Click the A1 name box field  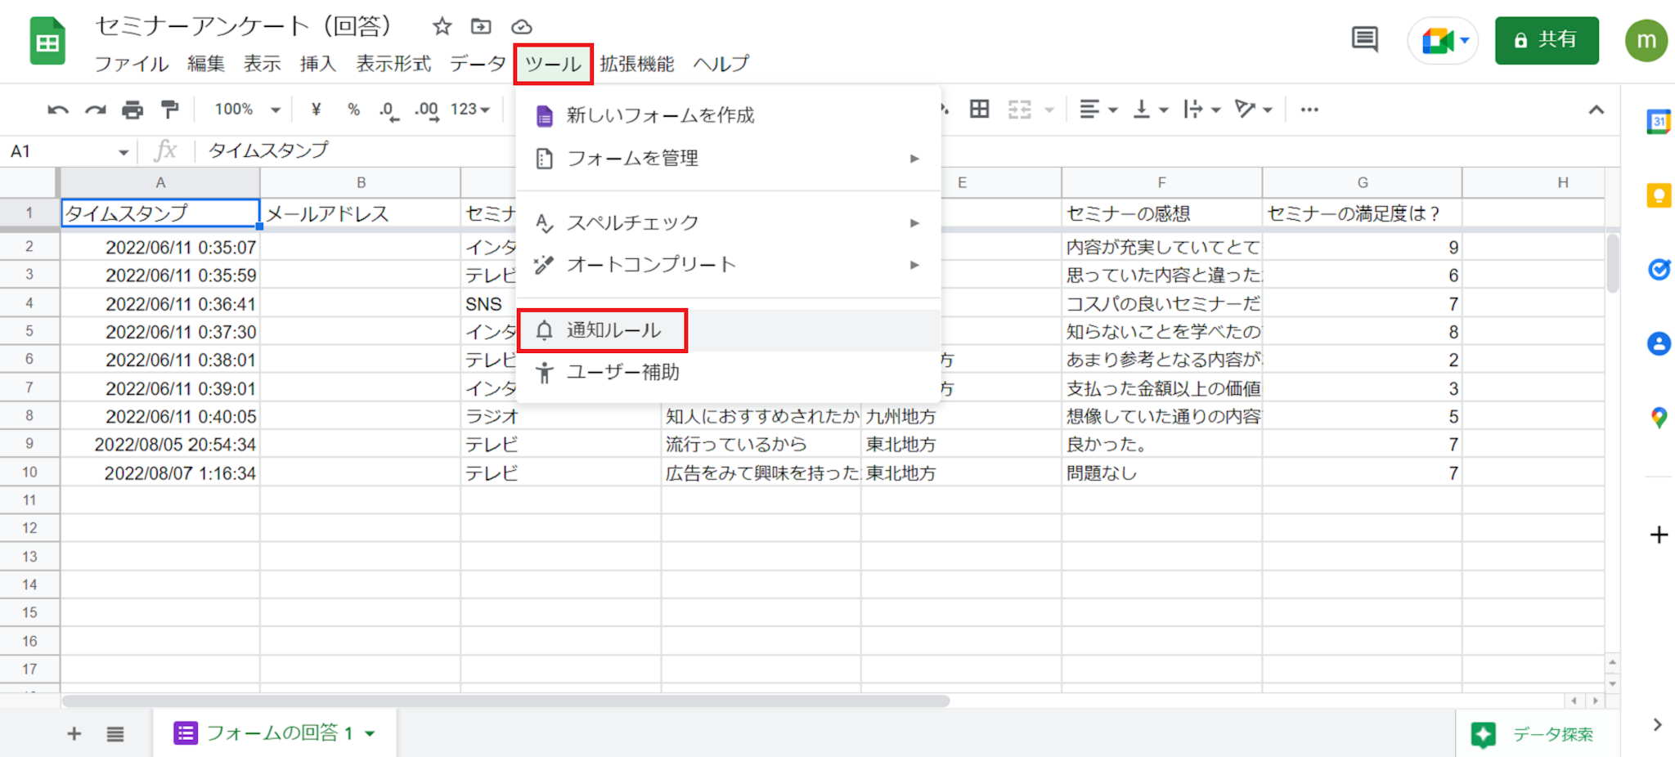57,151
